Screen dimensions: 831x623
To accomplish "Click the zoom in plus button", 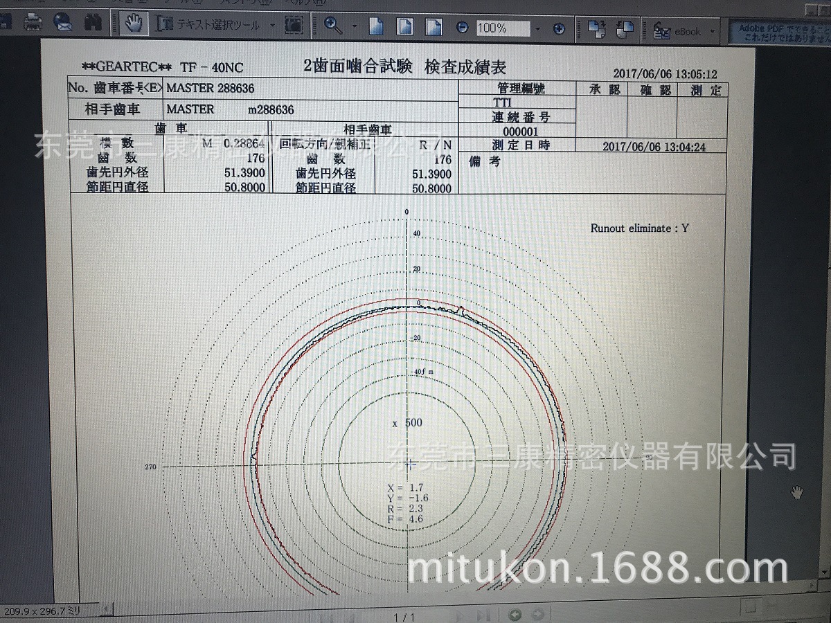I will click(558, 29).
